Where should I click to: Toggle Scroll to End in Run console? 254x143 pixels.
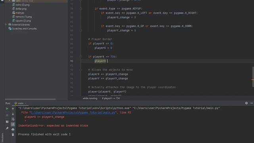click(13, 124)
